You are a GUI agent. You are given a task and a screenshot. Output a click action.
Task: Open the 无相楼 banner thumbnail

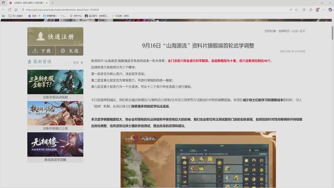pyautogui.click(x=56, y=144)
